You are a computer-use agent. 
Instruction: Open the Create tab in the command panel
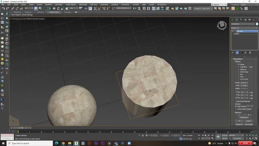232,20
